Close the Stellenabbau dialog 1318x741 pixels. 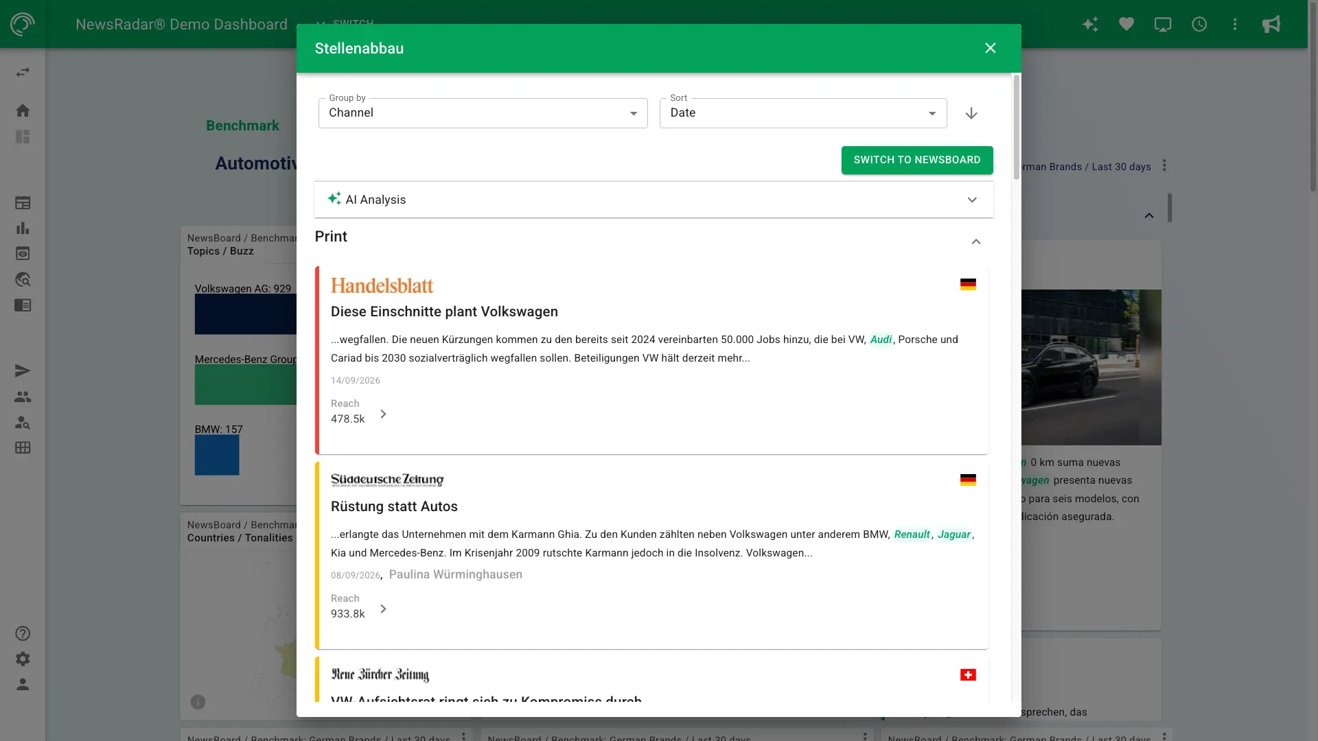[x=991, y=48]
